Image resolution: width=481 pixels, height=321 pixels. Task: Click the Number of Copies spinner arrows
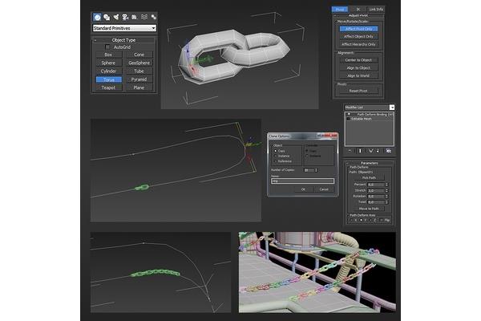[317, 170]
